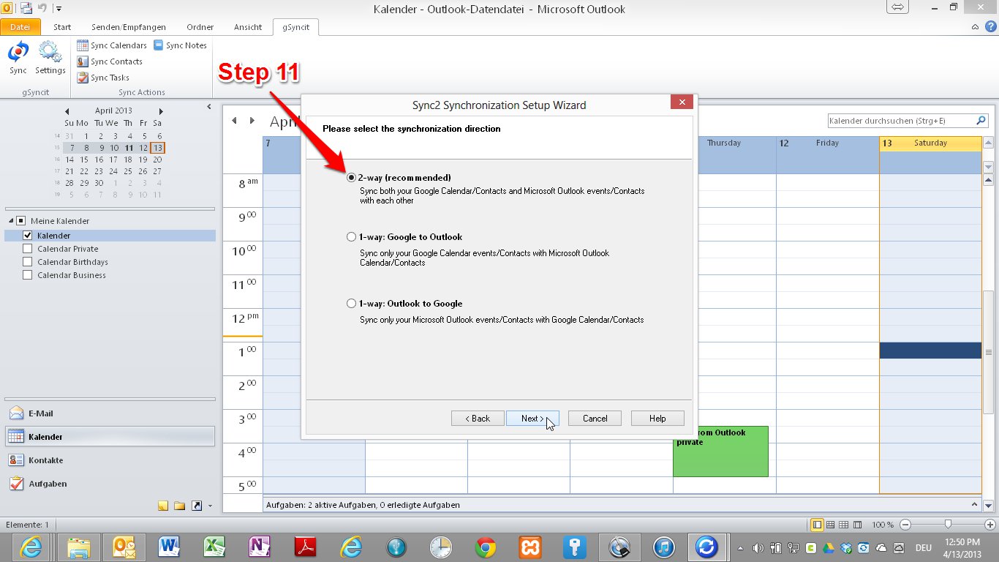This screenshot has width=999, height=562.
Task: Go to next month in mini calendar
Action: pyautogui.click(x=159, y=111)
